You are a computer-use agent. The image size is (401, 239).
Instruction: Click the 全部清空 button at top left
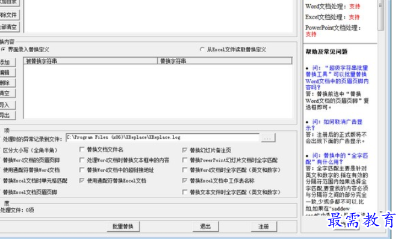coord(10,27)
